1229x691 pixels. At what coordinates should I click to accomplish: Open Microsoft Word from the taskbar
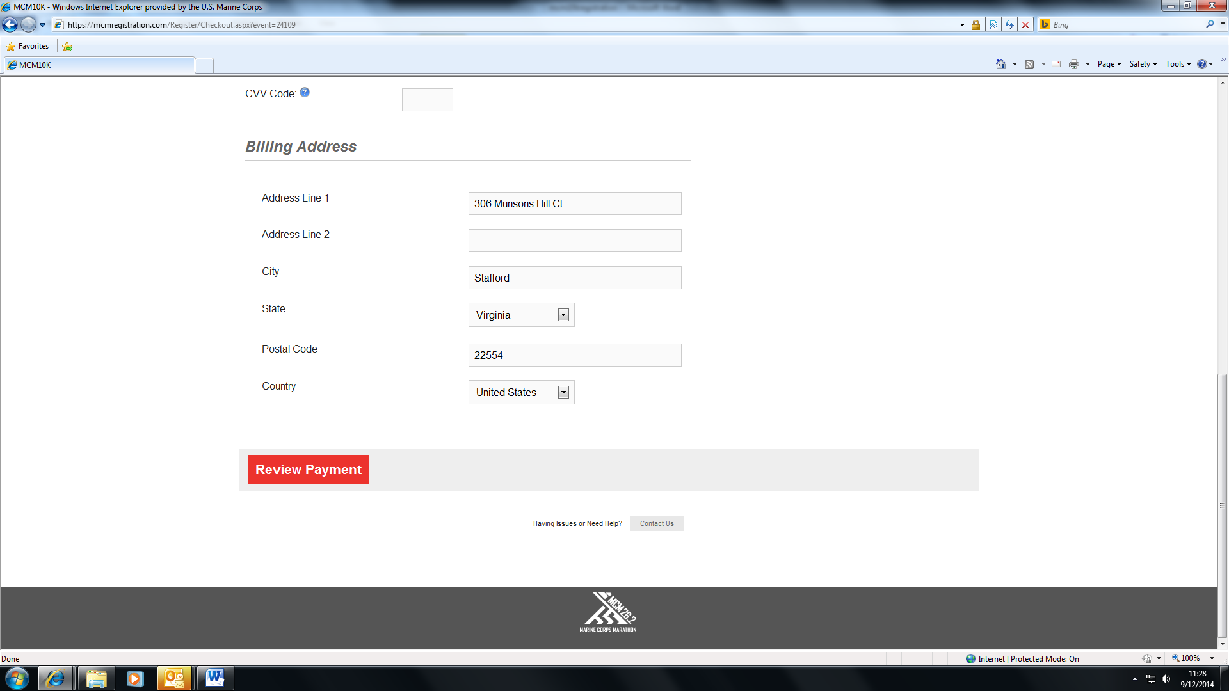215,678
